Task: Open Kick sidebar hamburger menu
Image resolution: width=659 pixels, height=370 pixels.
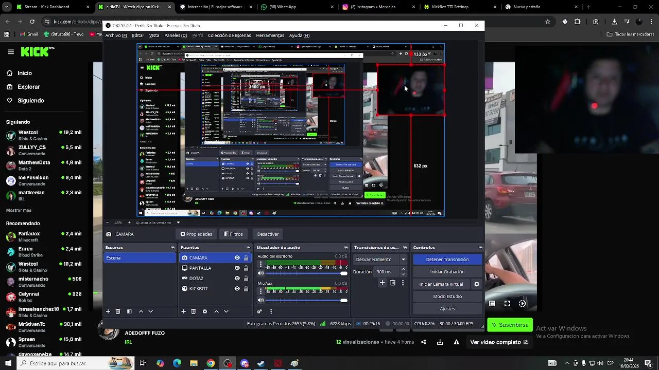Action: point(11,52)
